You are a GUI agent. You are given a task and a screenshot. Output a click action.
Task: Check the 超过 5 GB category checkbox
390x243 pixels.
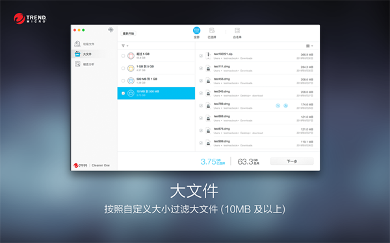point(123,56)
